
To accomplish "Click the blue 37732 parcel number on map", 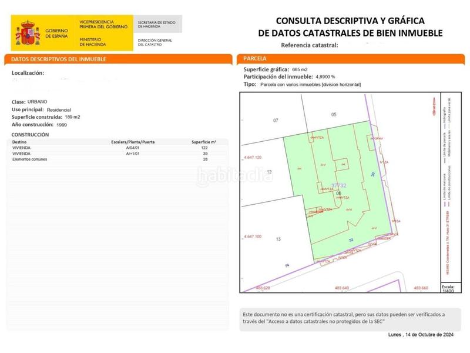I will point(338,185).
